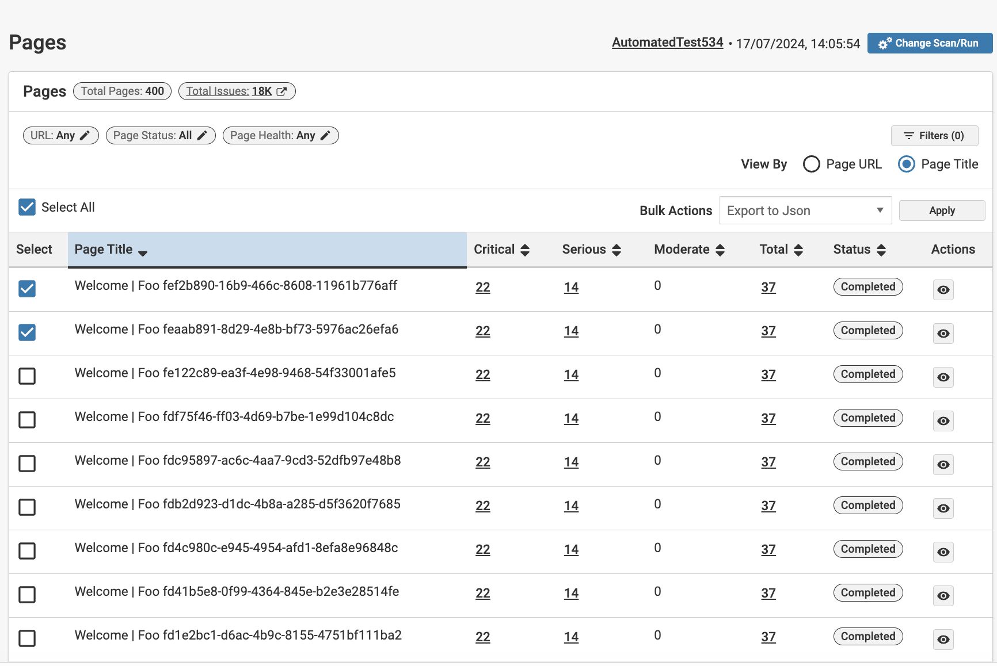Sort by Critical column arrows
This screenshot has width=997, height=666.
[524, 250]
